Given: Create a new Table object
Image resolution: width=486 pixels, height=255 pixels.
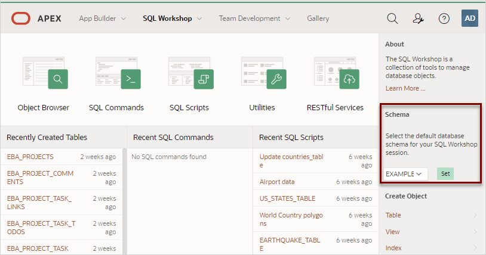Looking at the screenshot, I should tap(393, 215).
